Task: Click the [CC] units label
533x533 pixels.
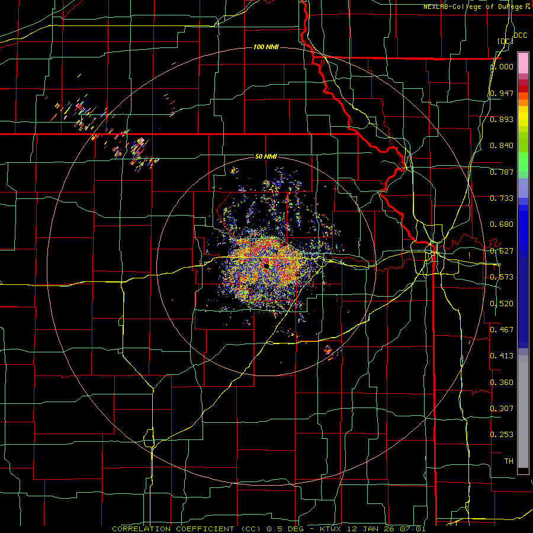Action: [506, 41]
